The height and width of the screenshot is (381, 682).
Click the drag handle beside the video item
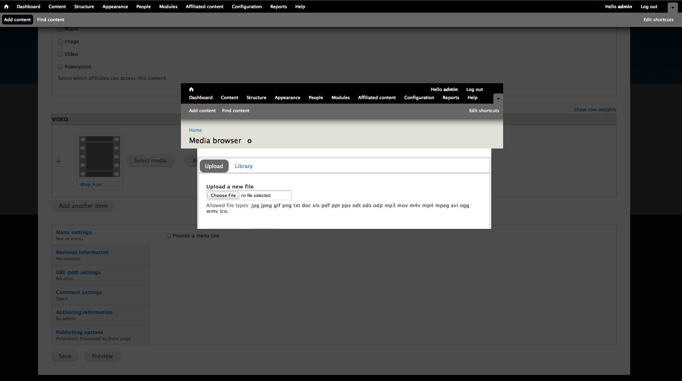(58, 161)
